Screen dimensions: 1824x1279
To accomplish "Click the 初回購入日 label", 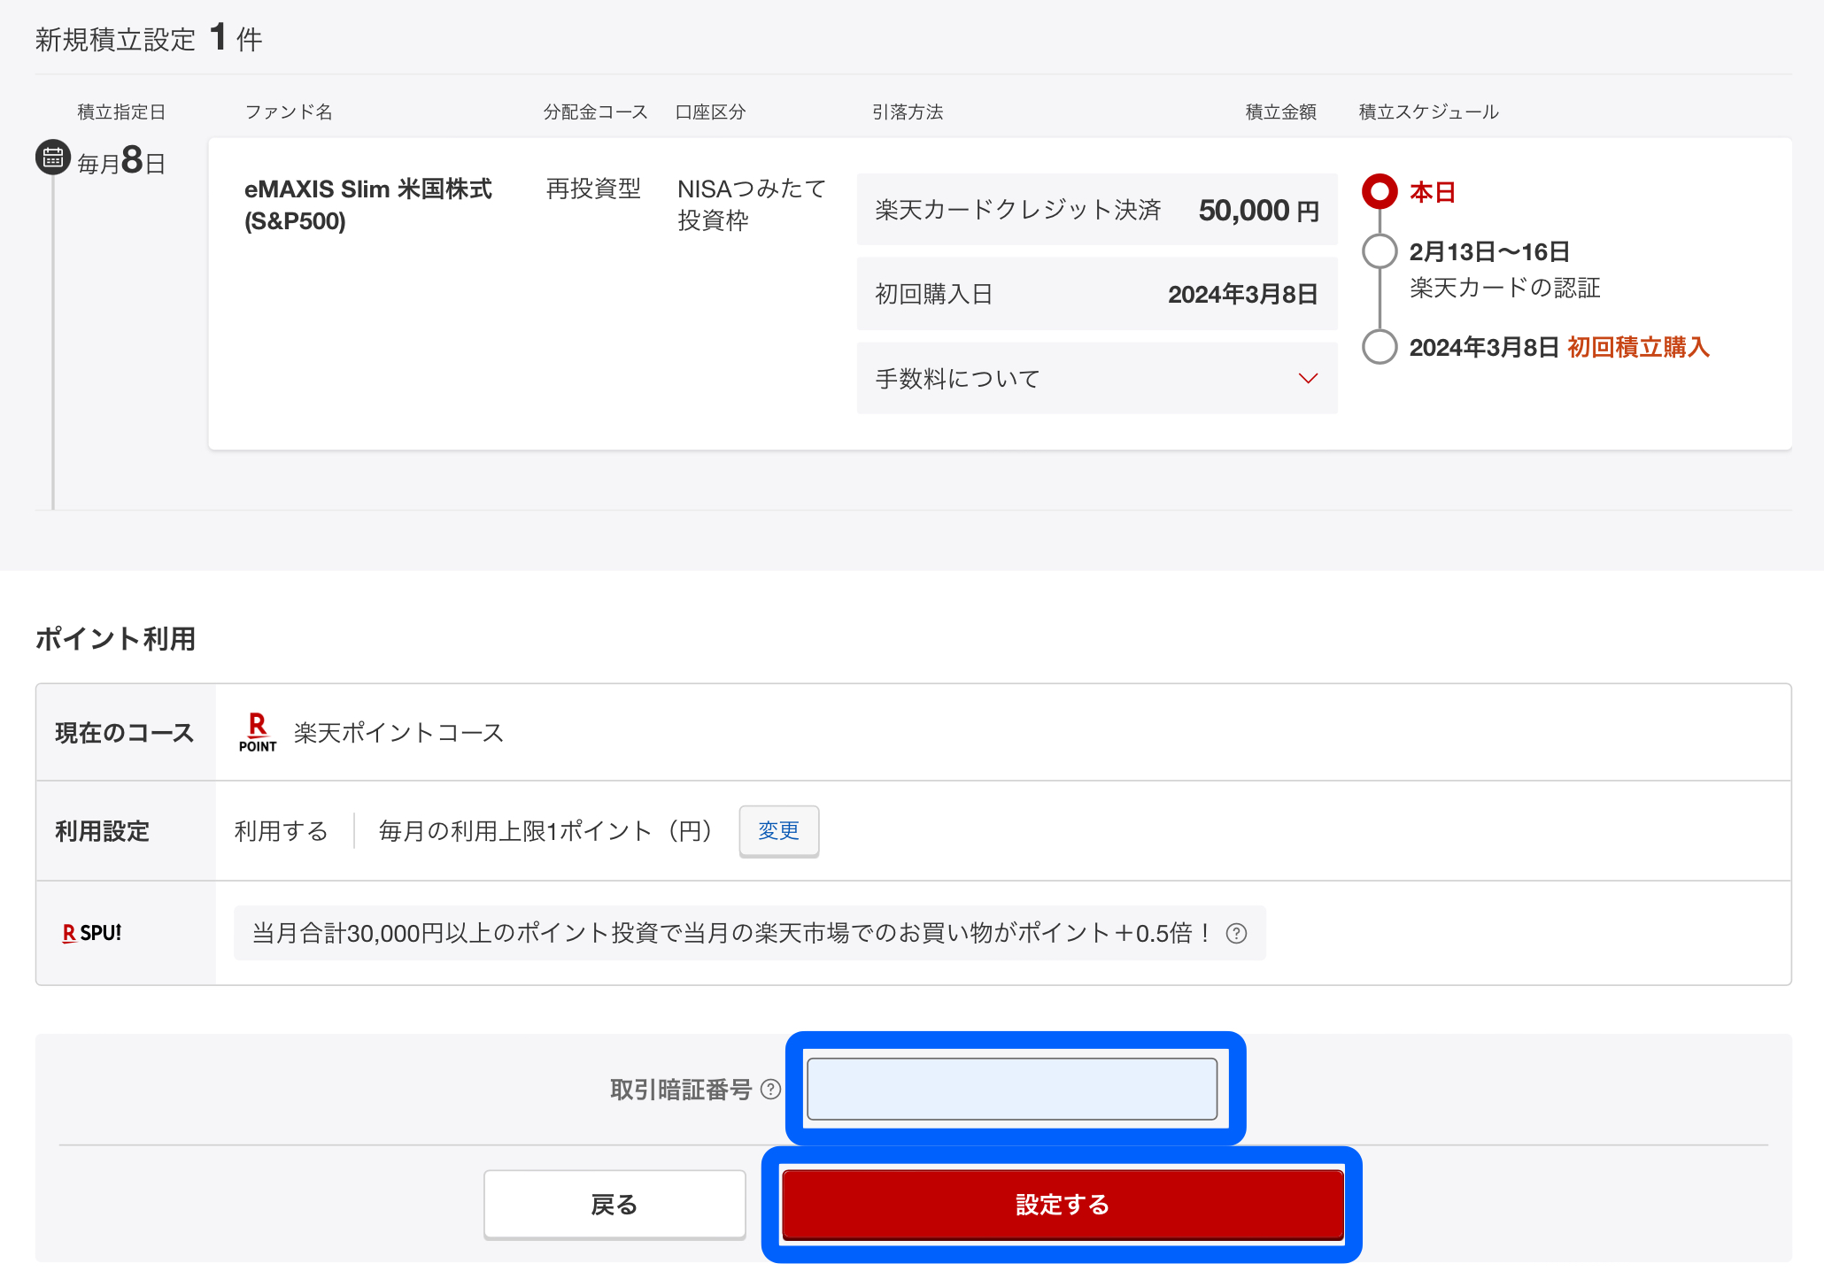I will click(x=933, y=294).
